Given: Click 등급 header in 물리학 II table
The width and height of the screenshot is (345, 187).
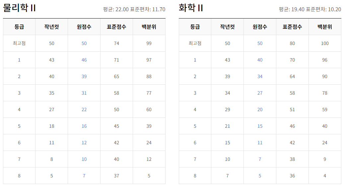Looking at the screenshot, I should [19, 27].
